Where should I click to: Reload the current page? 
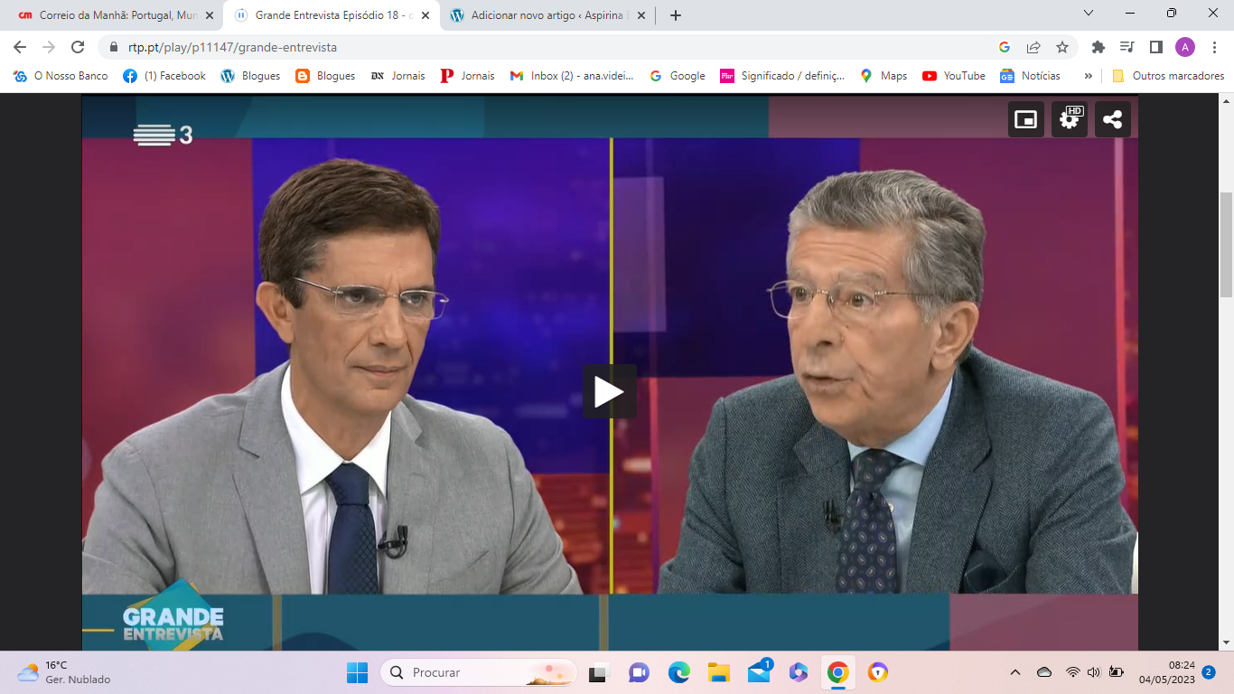tap(78, 47)
